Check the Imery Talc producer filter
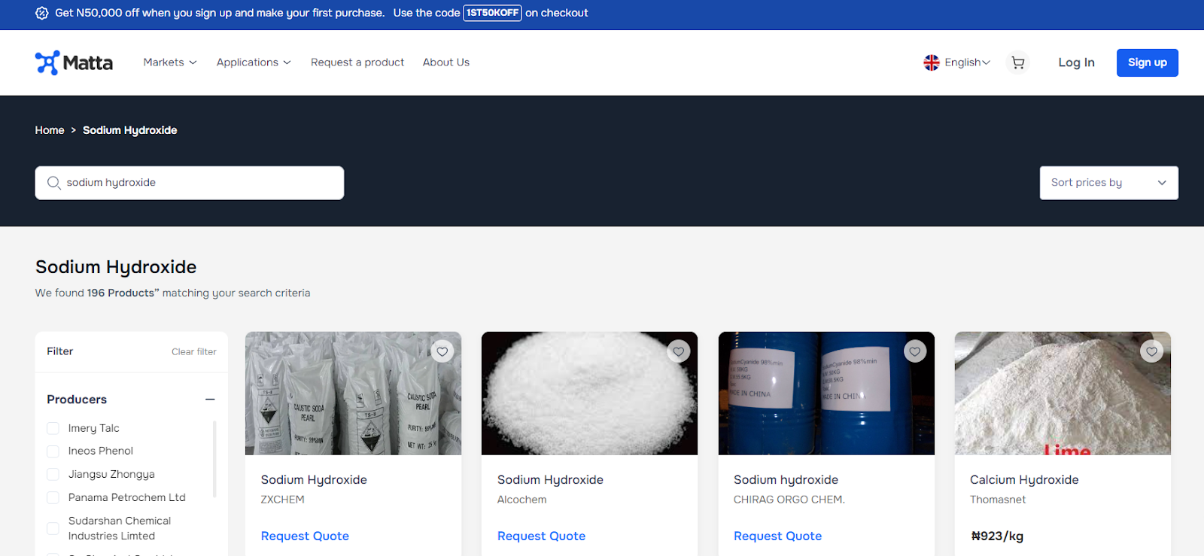1204x556 pixels. 53,428
